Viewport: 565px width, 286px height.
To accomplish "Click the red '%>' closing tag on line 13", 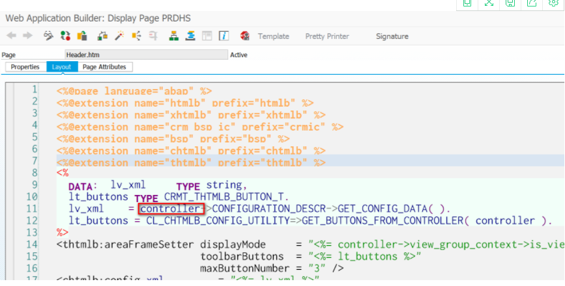I will pyautogui.click(x=63, y=233).
